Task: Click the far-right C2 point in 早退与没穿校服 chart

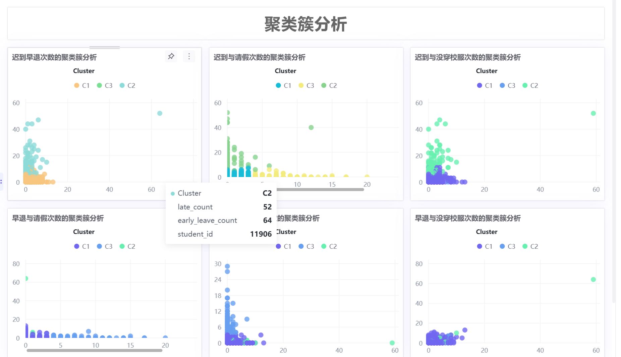Action: (594, 280)
